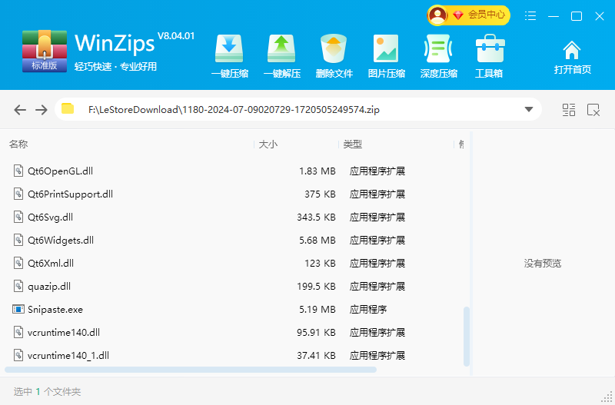Select Qt6Widgets.dll file

[237, 241]
